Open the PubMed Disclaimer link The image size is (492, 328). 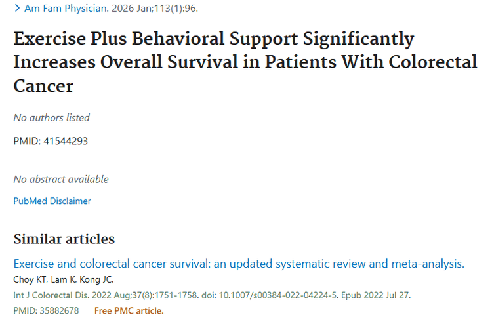coord(52,201)
